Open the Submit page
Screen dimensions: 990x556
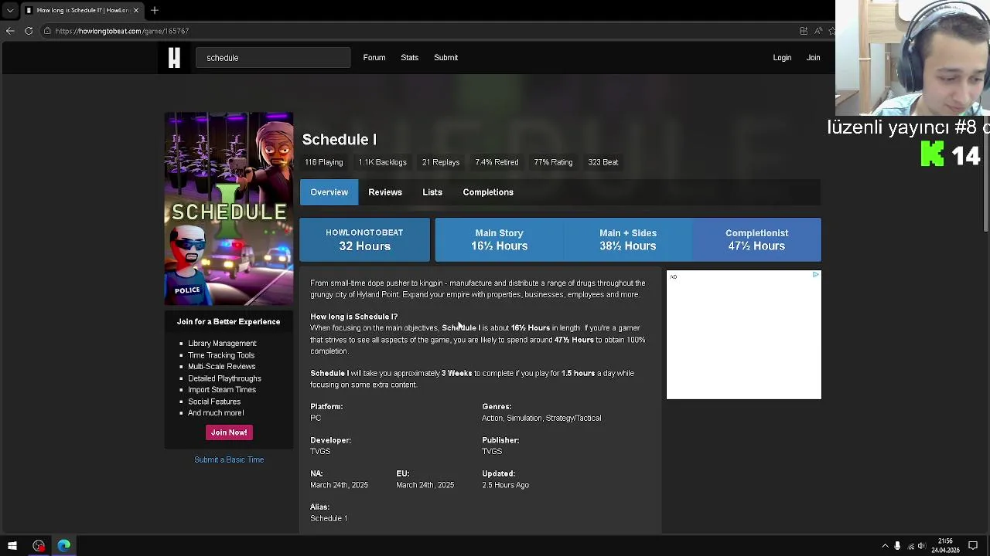[446, 58]
